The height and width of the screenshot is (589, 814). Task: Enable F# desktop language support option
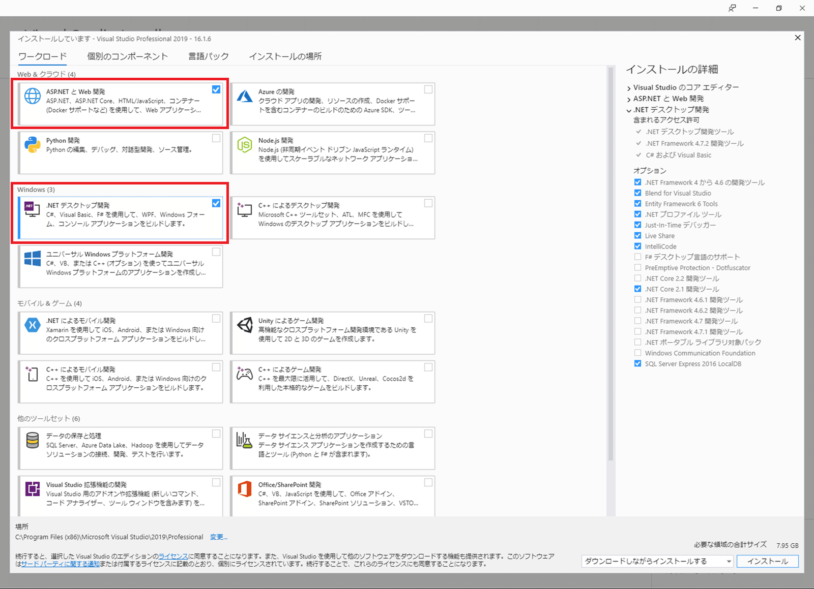(x=637, y=257)
